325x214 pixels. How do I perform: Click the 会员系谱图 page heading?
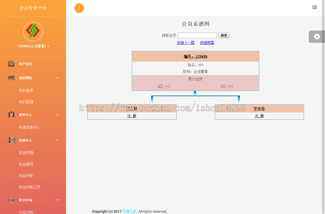tap(195, 24)
